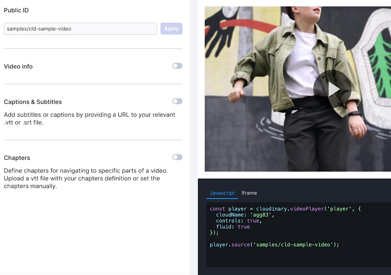Click the Apply button
Viewport: 391px width, 275px height.
click(x=171, y=29)
